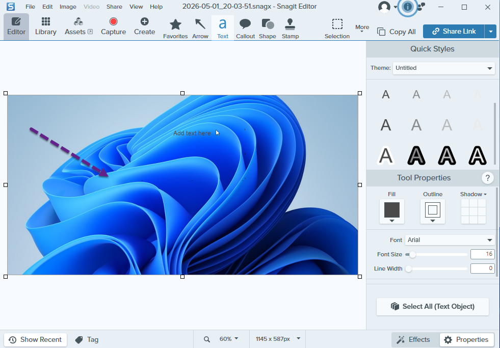Open the Favorites tool

pos(175,29)
